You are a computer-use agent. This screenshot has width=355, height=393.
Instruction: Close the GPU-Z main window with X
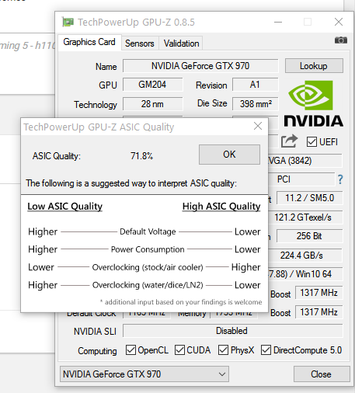tap(339, 22)
